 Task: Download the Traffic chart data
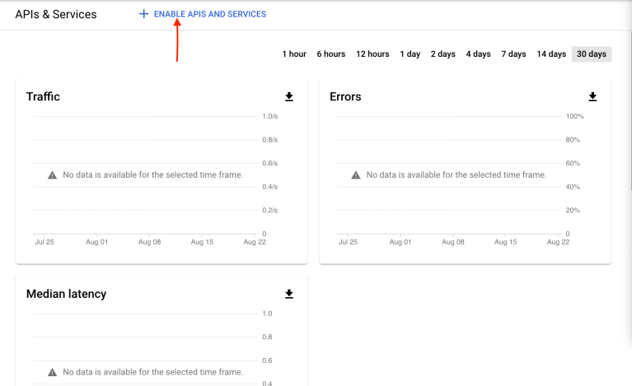point(289,96)
